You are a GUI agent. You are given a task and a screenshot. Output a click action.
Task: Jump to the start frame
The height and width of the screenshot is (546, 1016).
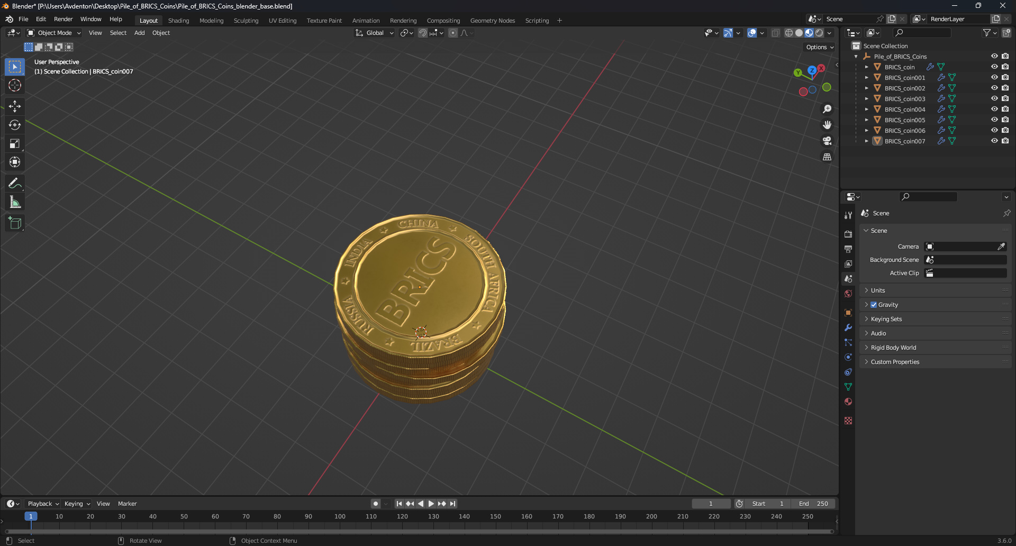pyautogui.click(x=399, y=504)
